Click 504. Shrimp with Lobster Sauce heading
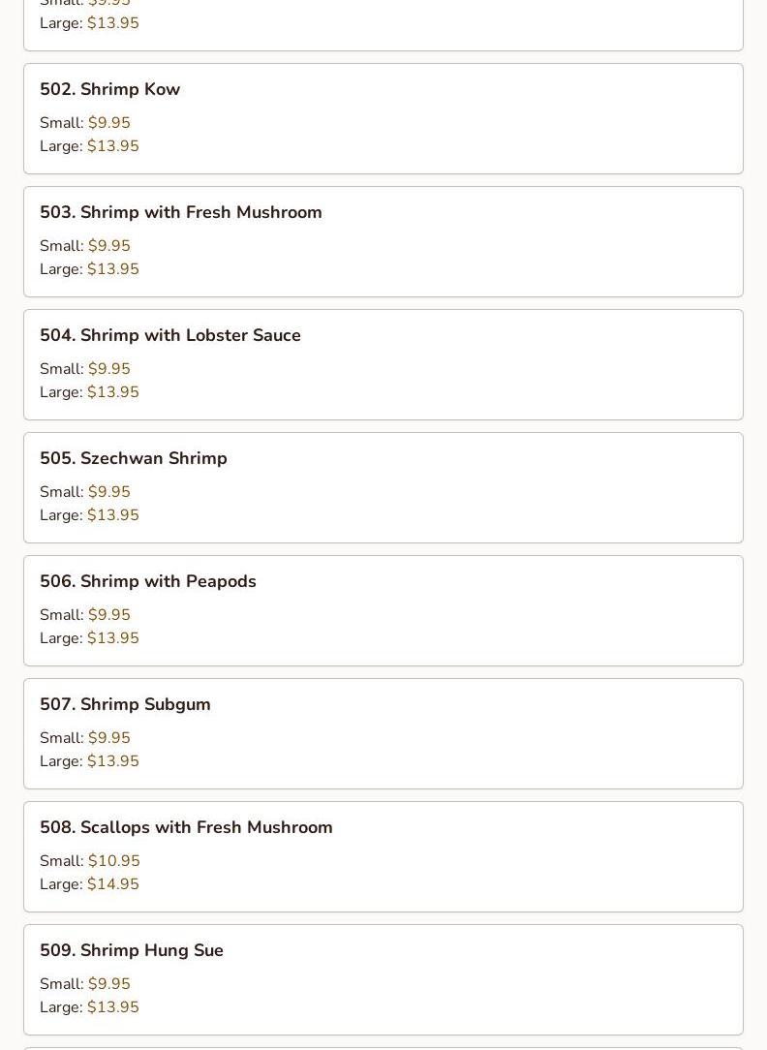Image resolution: width=767 pixels, height=1050 pixels. click(x=169, y=335)
